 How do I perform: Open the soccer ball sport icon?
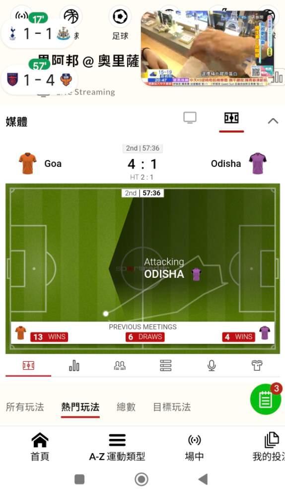(120, 17)
